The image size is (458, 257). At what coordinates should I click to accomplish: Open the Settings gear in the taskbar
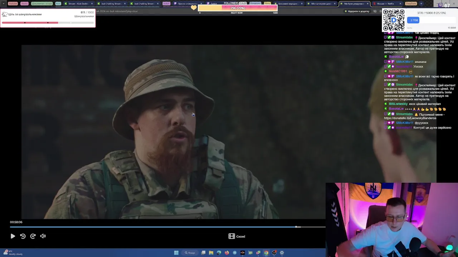282,253
